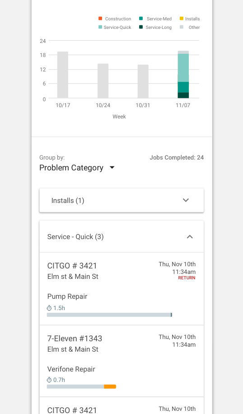Click the Service-Quick legend label
The height and width of the screenshot is (414, 243).
tap(117, 27)
